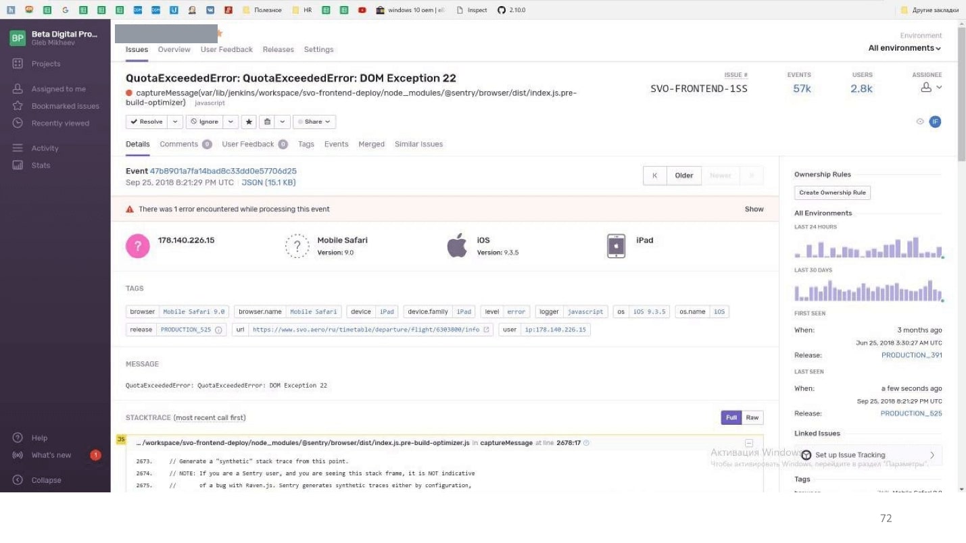The height and width of the screenshot is (543, 966).
Task: Click the orange project star icon
Action: coord(219,32)
